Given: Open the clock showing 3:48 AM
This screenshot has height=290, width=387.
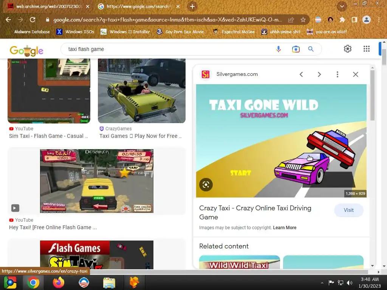Looking at the screenshot, I should [x=370, y=282].
